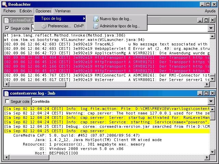
Task: Maximize the main Beobachter window
Action: [208, 4]
